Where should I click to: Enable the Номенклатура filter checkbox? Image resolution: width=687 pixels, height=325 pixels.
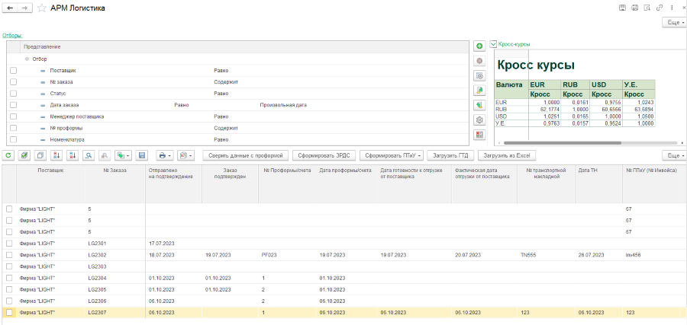14,140
